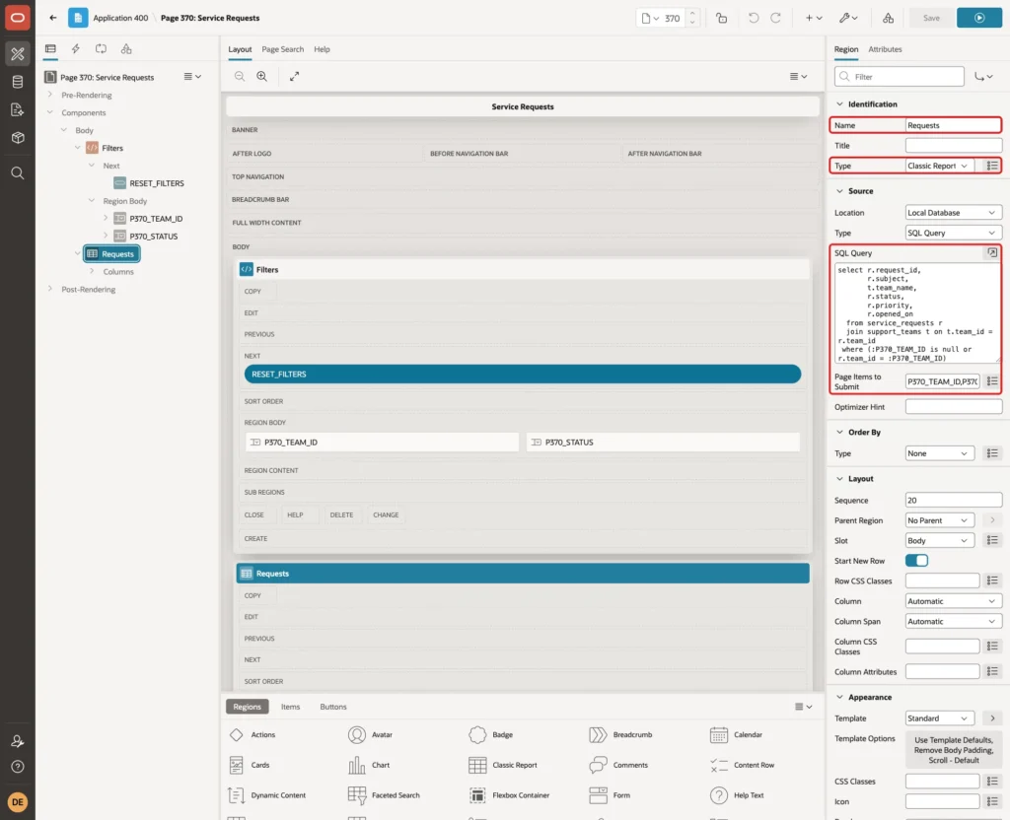Viewport: 1010px width, 820px height.
Task: Open the Utilities wrench dropdown
Action: tap(847, 18)
